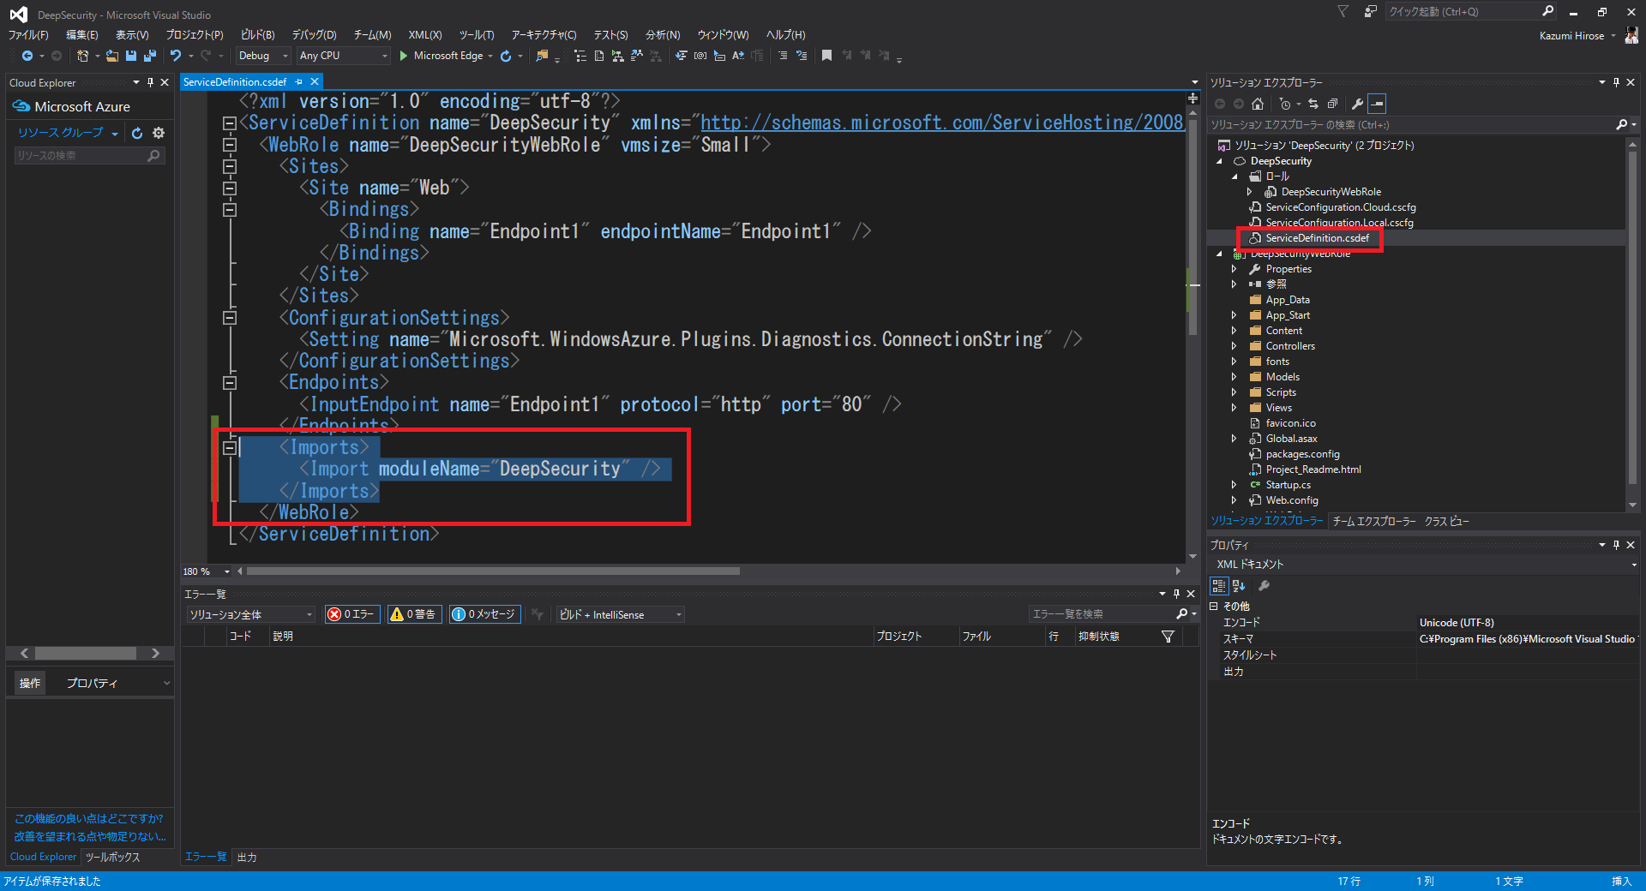The width and height of the screenshot is (1646, 891).
Task: Toggle auto-hide pin on Solution Explorer panel
Action: click(x=1616, y=83)
